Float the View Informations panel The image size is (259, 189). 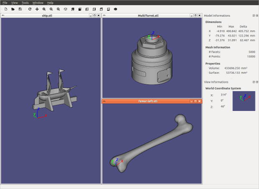click(254, 82)
